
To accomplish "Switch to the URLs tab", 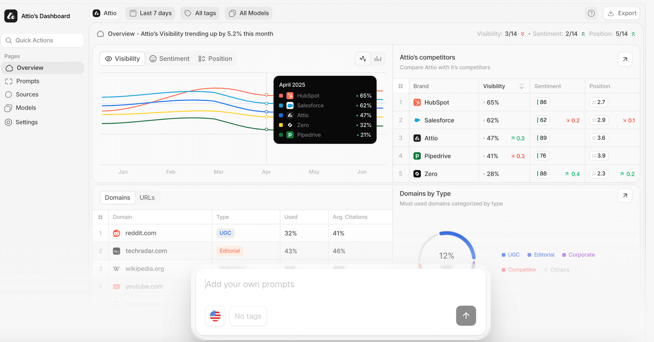I will [147, 198].
